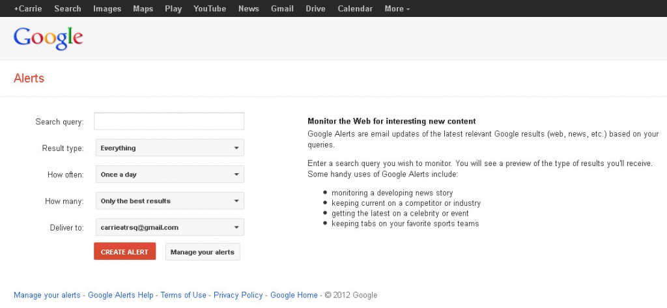Go to Images in top bar
The height and width of the screenshot is (308, 667).
(x=107, y=8)
